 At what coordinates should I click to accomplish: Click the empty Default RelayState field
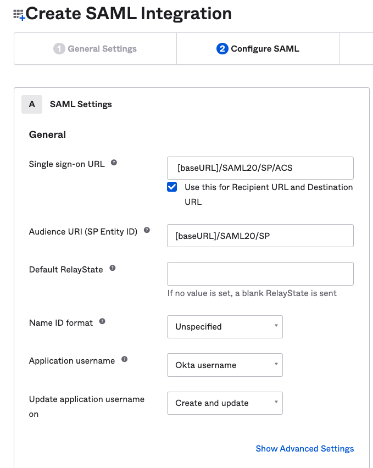pos(260,274)
